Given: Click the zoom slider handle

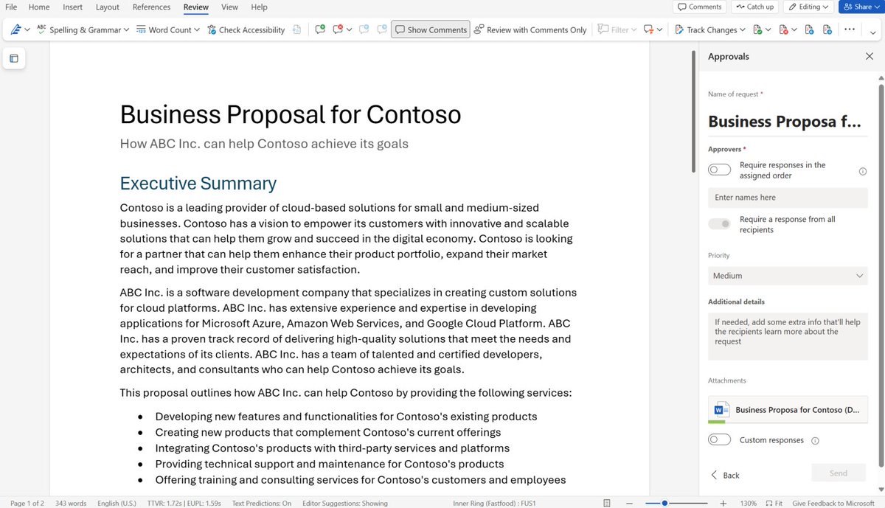Looking at the screenshot, I should coord(665,503).
